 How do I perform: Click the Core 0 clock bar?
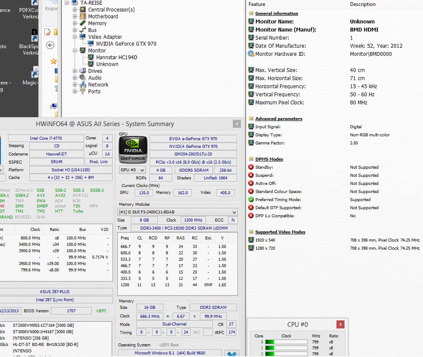click(x=286, y=342)
